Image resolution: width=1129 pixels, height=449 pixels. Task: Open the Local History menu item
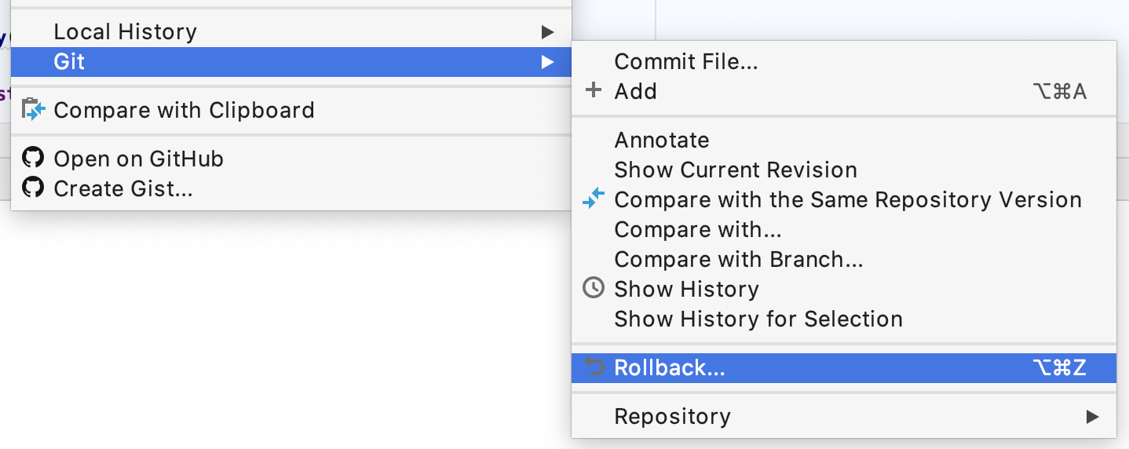(125, 32)
